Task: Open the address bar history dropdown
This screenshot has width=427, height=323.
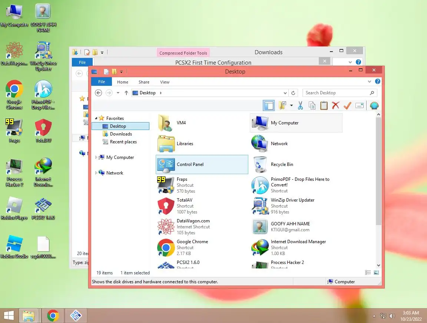Action: [285, 93]
